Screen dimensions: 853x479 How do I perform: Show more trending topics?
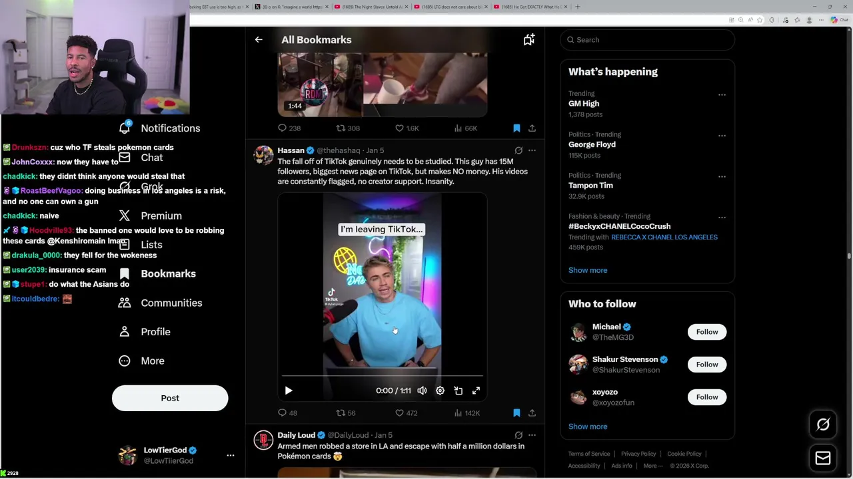point(588,270)
